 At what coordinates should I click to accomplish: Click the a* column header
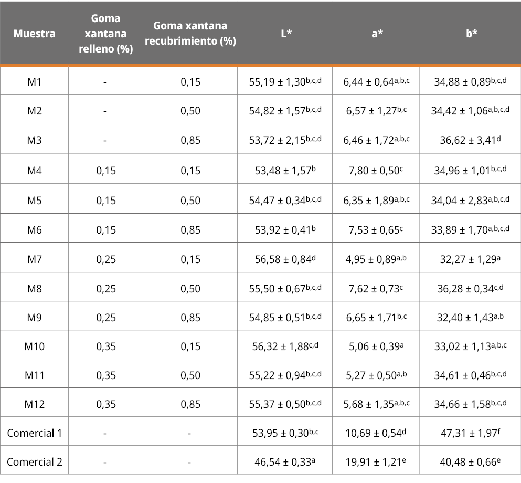click(x=377, y=34)
